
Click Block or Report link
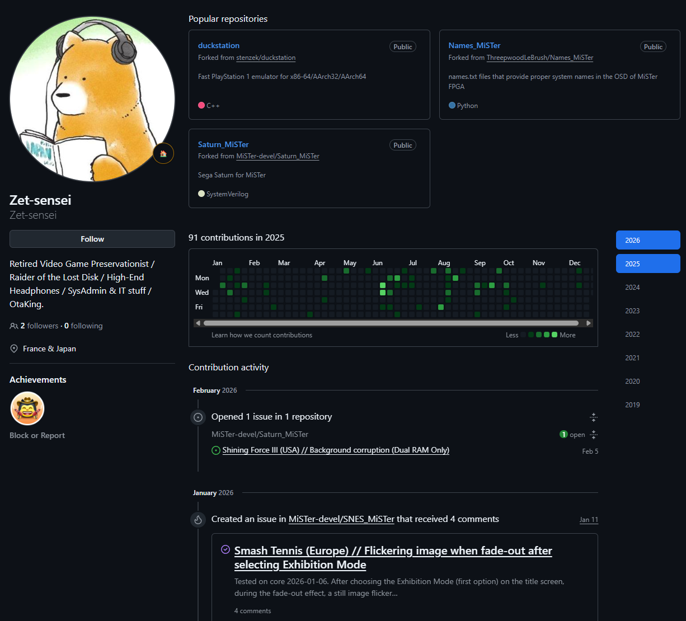click(37, 435)
